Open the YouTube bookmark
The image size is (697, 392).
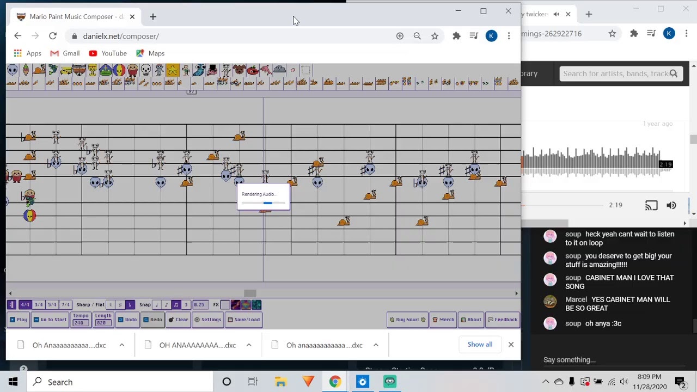coord(107,53)
